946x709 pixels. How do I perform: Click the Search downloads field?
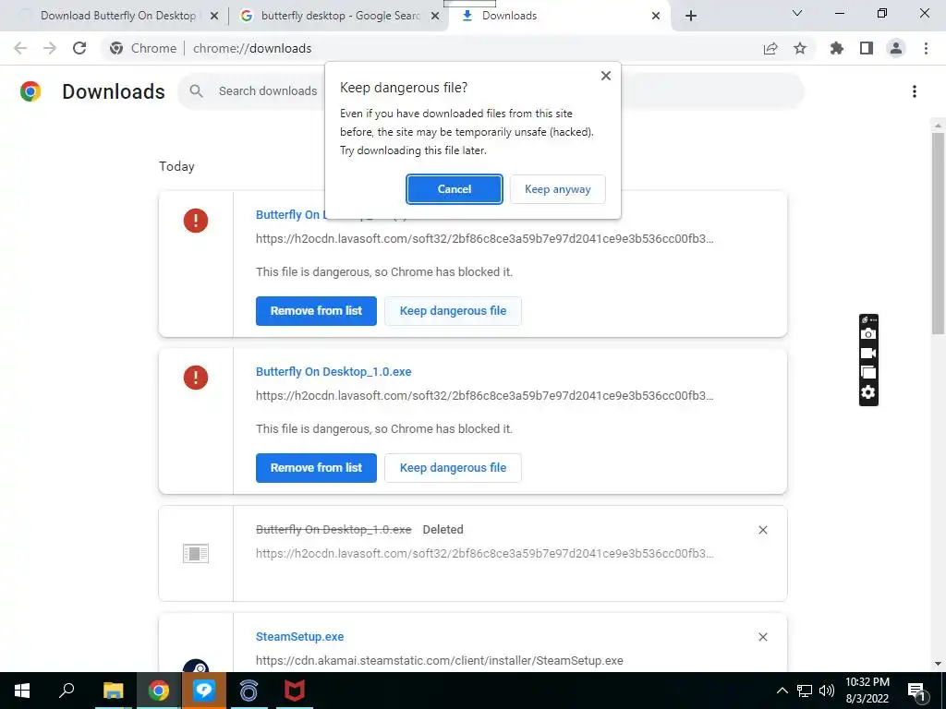coord(491,91)
